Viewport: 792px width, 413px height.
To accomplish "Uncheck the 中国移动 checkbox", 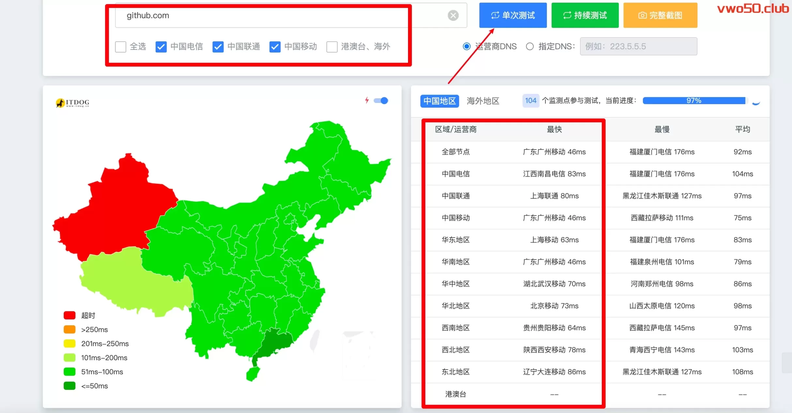I will (275, 47).
